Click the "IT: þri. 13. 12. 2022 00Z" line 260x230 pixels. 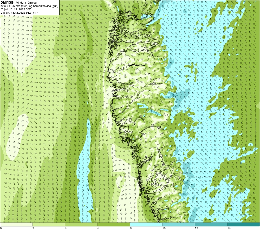pyautogui.click(x=16, y=9)
